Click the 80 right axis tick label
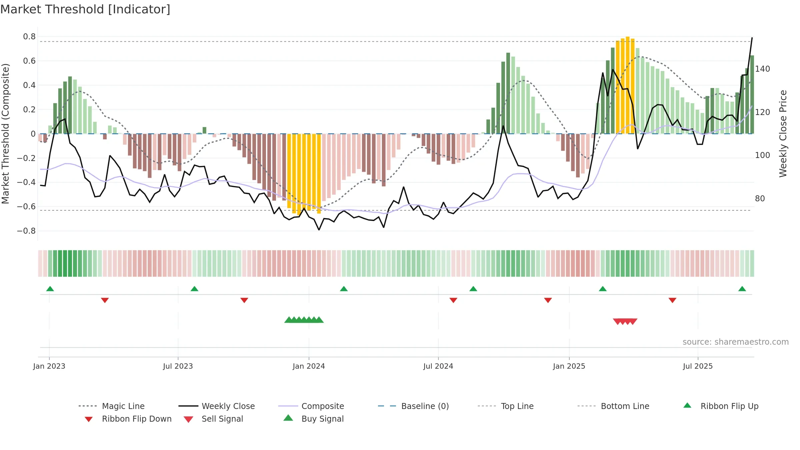 tap(760, 199)
